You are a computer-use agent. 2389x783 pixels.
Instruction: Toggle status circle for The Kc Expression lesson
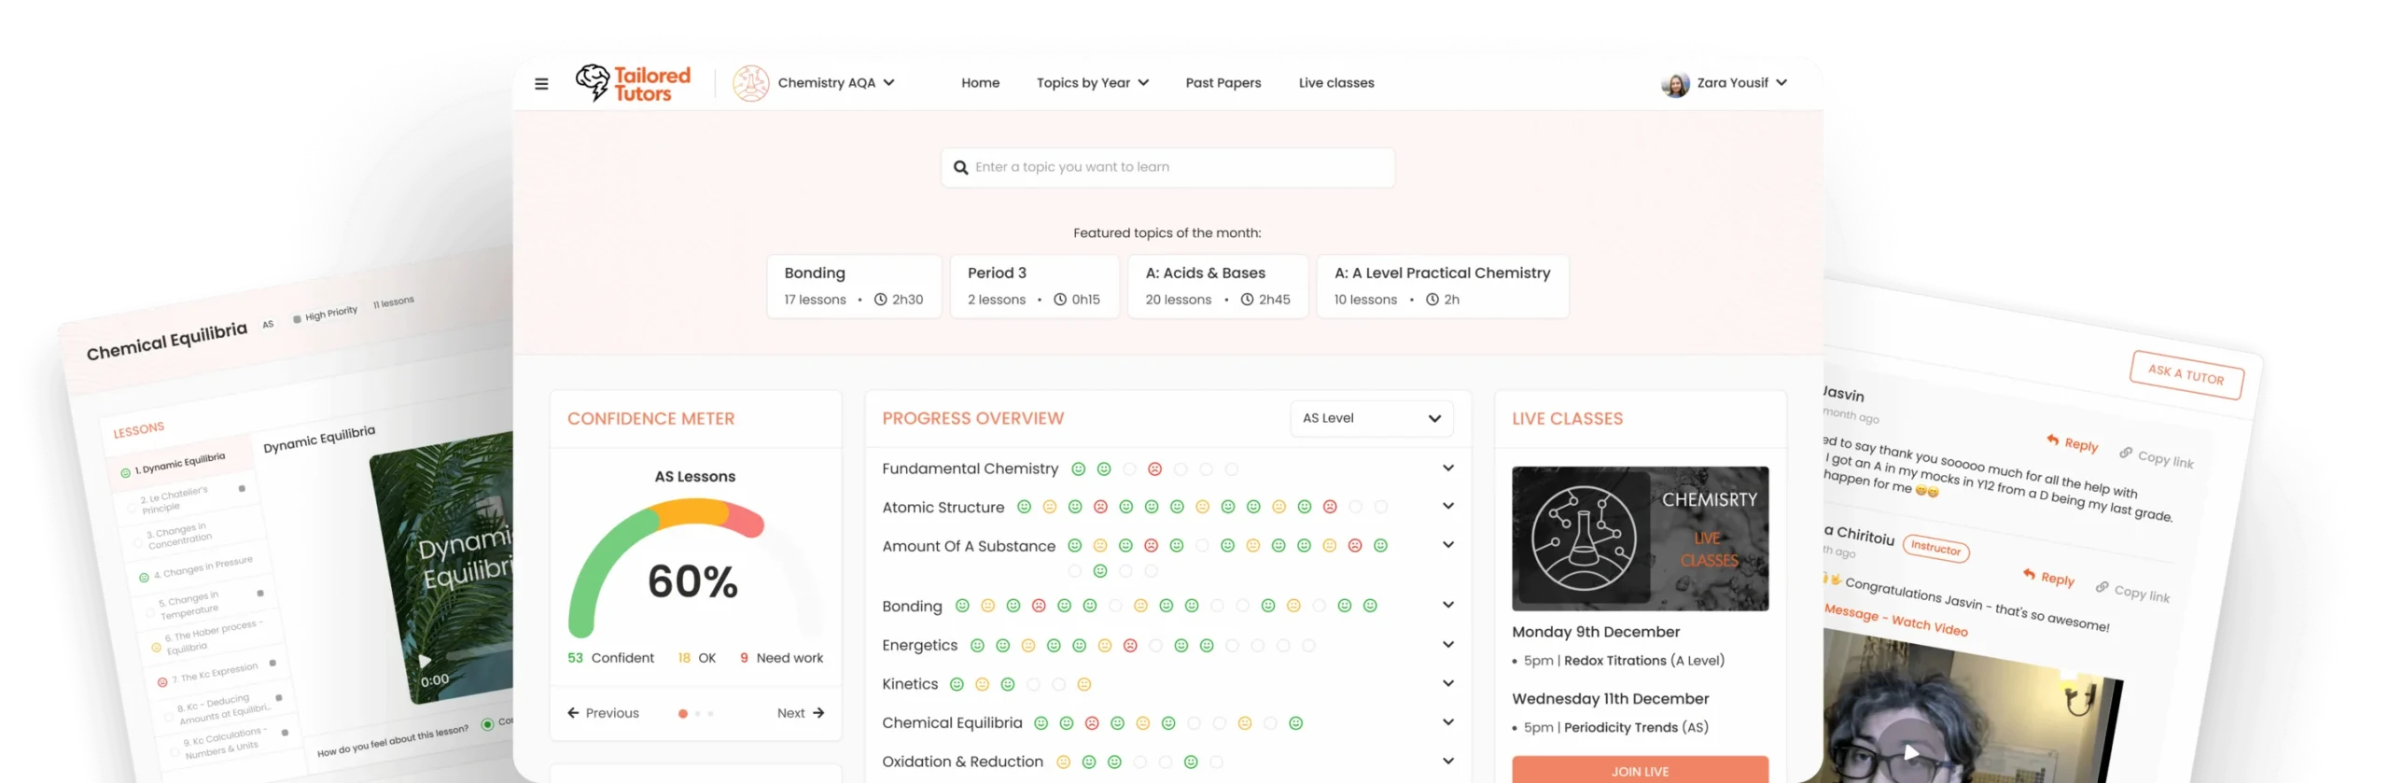(x=162, y=682)
